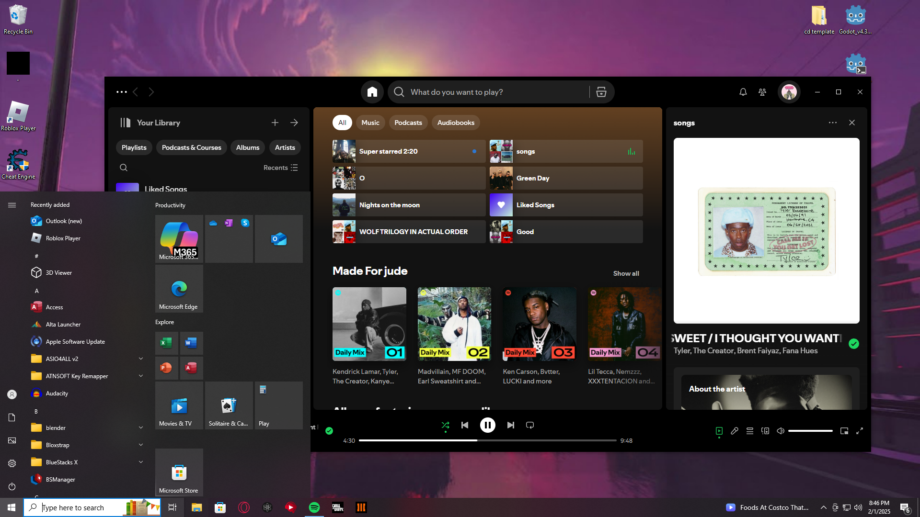The width and height of the screenshot is (920, 517).
Task: Switch to the Podcasts filter tab
Action: point(408,123)
